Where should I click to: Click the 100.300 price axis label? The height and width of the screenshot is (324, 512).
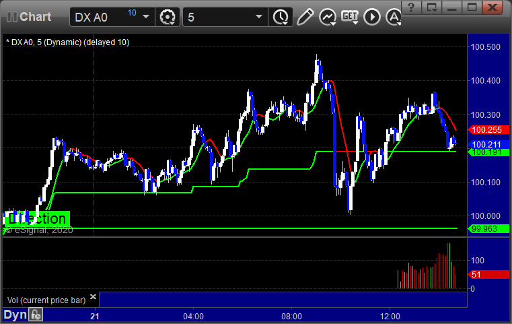pos(485,115)
